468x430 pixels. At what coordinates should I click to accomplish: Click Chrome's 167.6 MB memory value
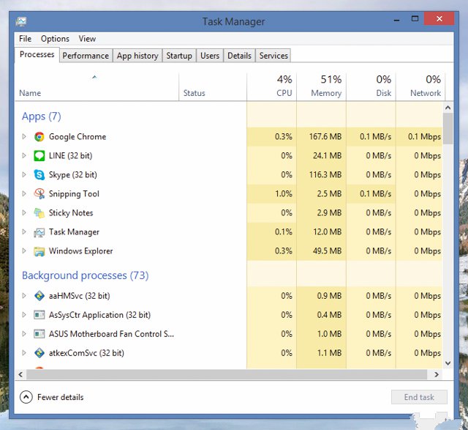pyautogui.click(x=325, y=137)
